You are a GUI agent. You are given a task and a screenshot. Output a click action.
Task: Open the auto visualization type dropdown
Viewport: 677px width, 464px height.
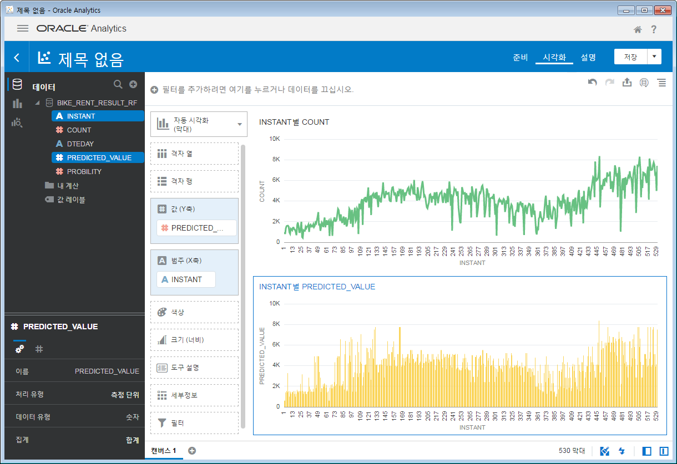click(x=199, y=124)
